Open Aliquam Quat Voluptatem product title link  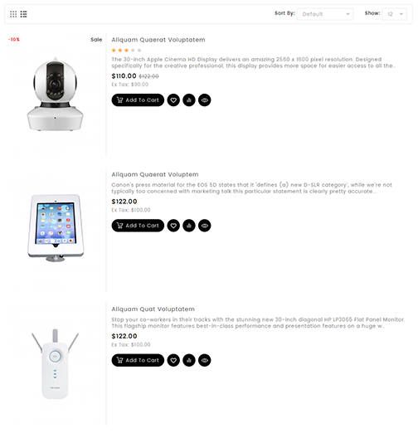pos(153,309)
